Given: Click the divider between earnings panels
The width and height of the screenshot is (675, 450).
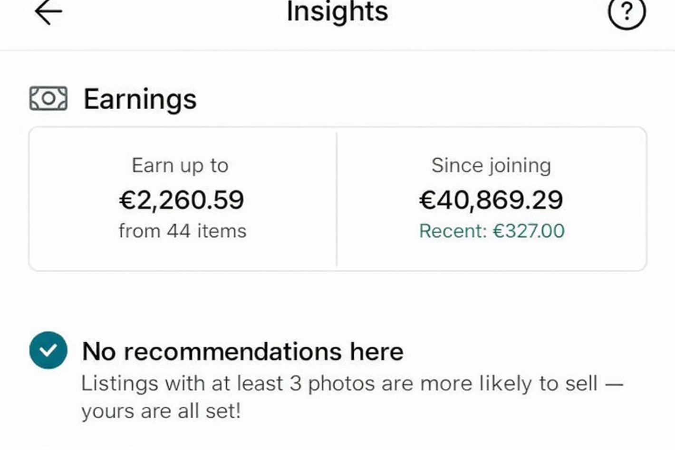Looking at the screenshot, I should pos(337,199).
